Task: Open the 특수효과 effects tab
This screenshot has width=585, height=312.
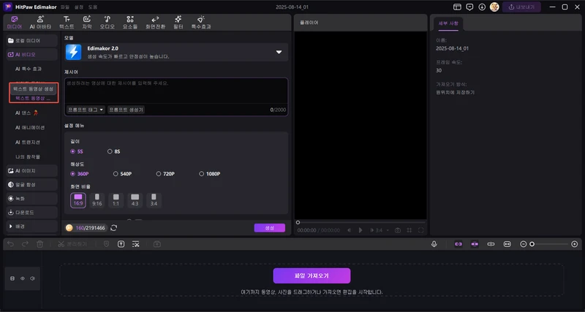Action: point(201,23)
